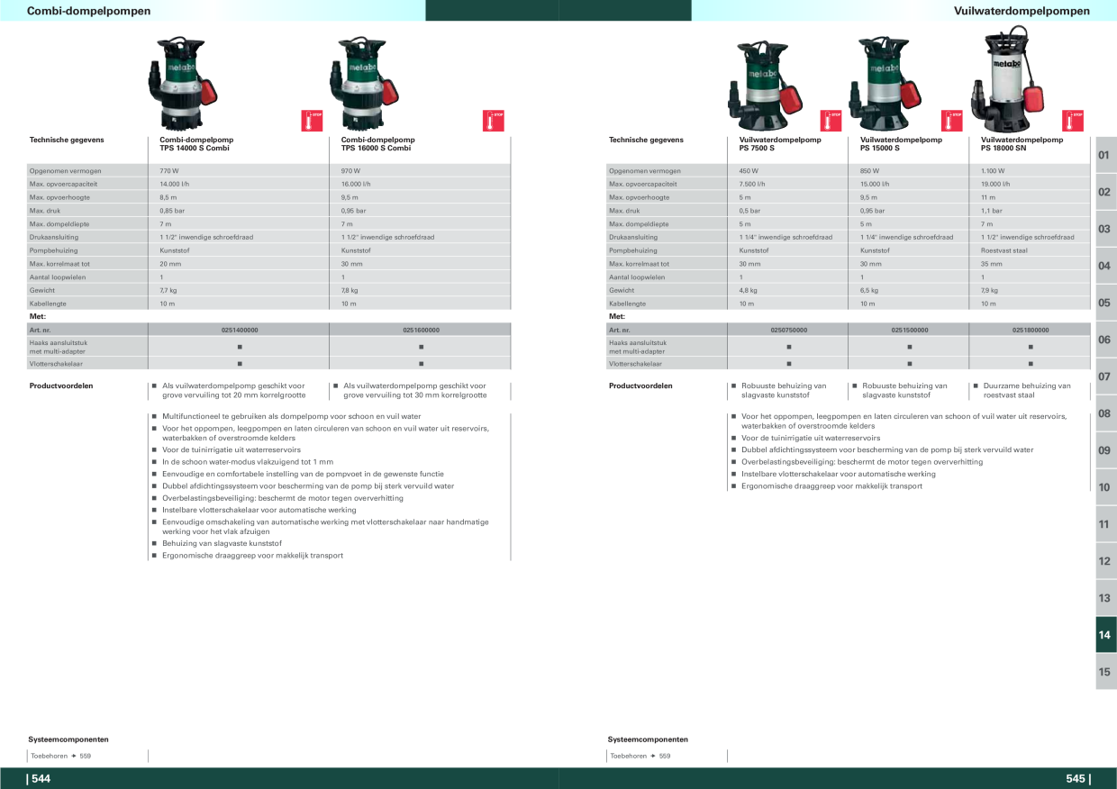Click the 35 mm grain size value
Image resolution: width=1117 pixels, height=789 pixels.
point(991,264)
